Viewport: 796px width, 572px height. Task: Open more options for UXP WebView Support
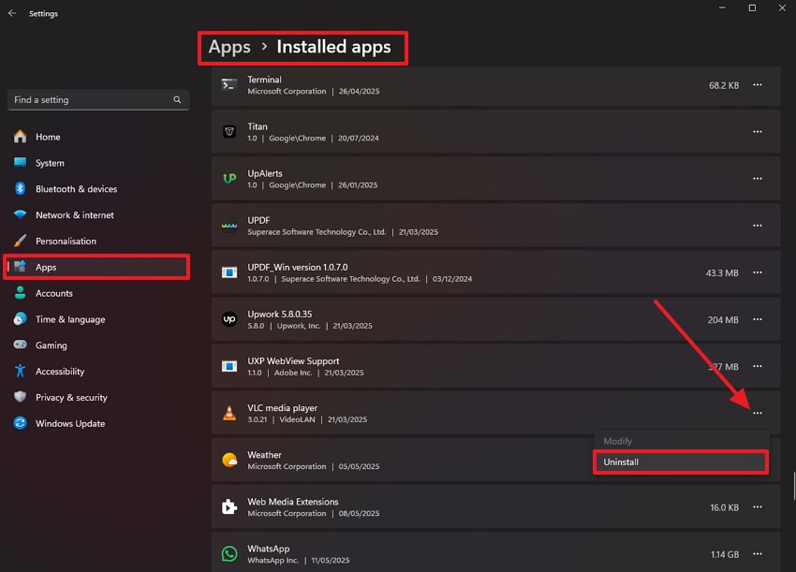click(758, 366)
